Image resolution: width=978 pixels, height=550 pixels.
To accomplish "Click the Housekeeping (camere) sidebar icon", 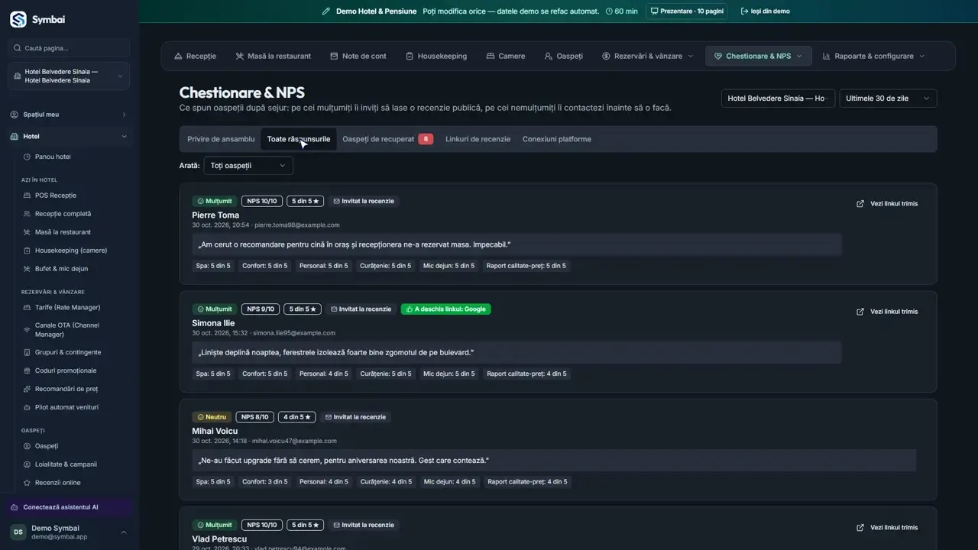I will point(28,251).
